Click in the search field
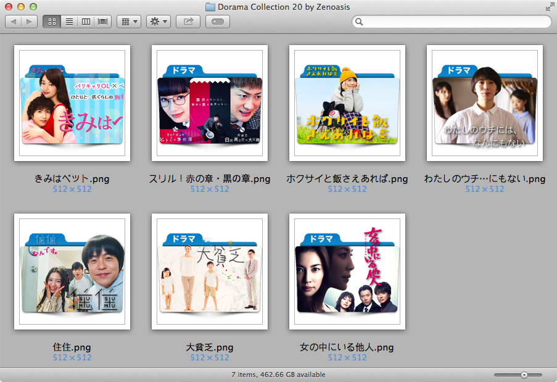Viewport: 557px width, 382px height. click(x=451, y=21)
